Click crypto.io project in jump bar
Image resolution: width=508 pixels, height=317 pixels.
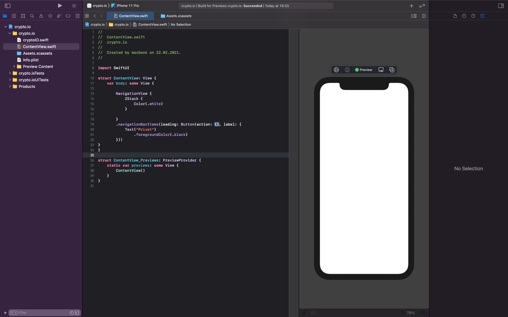(x=95, y=25)
